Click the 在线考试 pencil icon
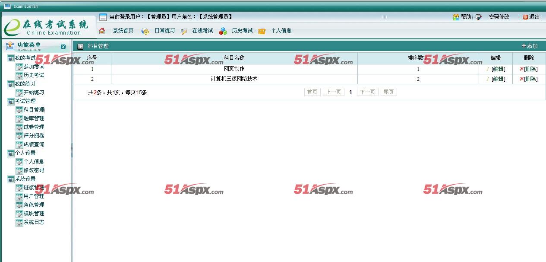 click(184, 31)
